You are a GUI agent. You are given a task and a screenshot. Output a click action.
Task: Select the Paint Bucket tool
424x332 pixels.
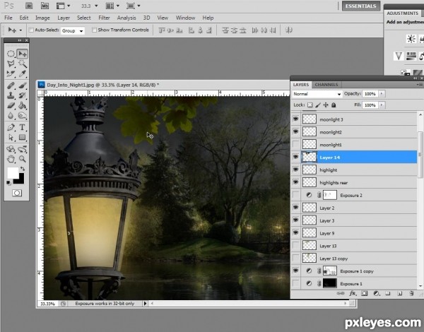(23, 105)
